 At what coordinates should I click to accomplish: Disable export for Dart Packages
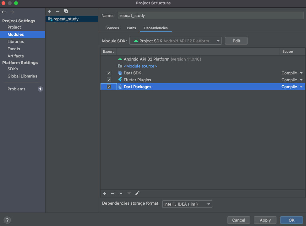(109, 87)
